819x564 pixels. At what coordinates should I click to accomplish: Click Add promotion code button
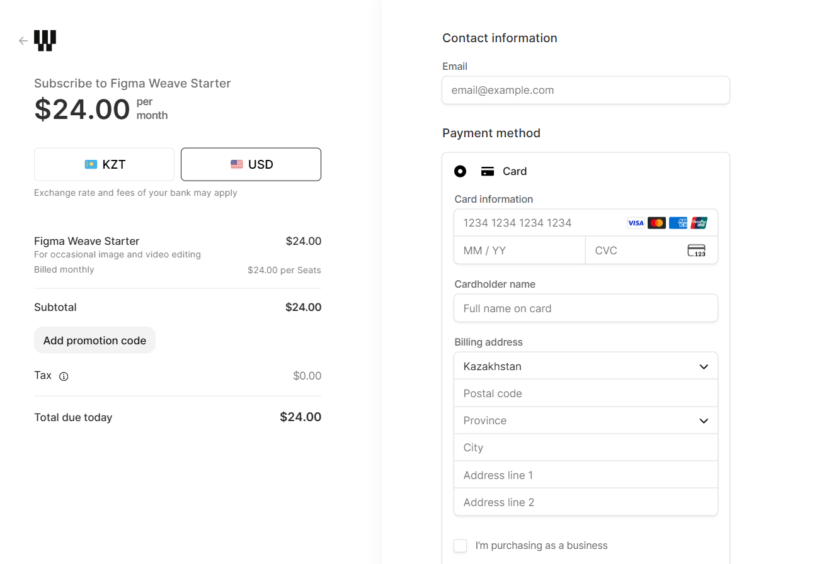[x=94, y=341]
